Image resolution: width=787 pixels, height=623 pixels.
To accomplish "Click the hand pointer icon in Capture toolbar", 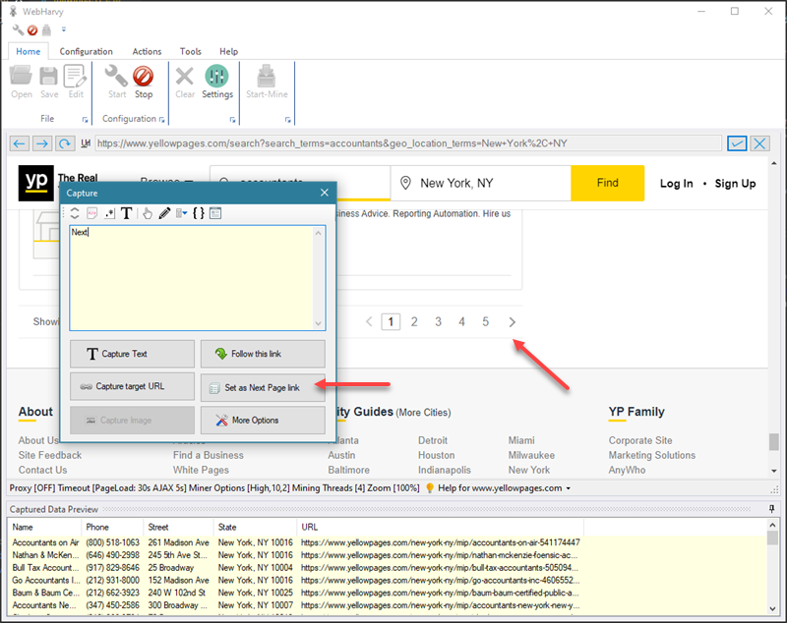I will coord(147,213).
